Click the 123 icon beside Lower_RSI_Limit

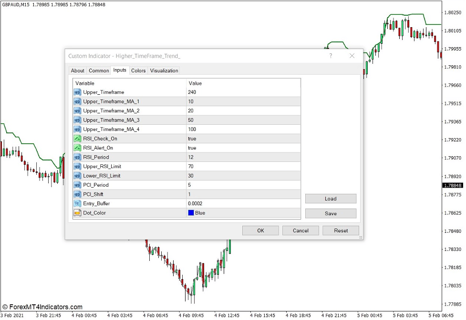(x=77, y=176)
